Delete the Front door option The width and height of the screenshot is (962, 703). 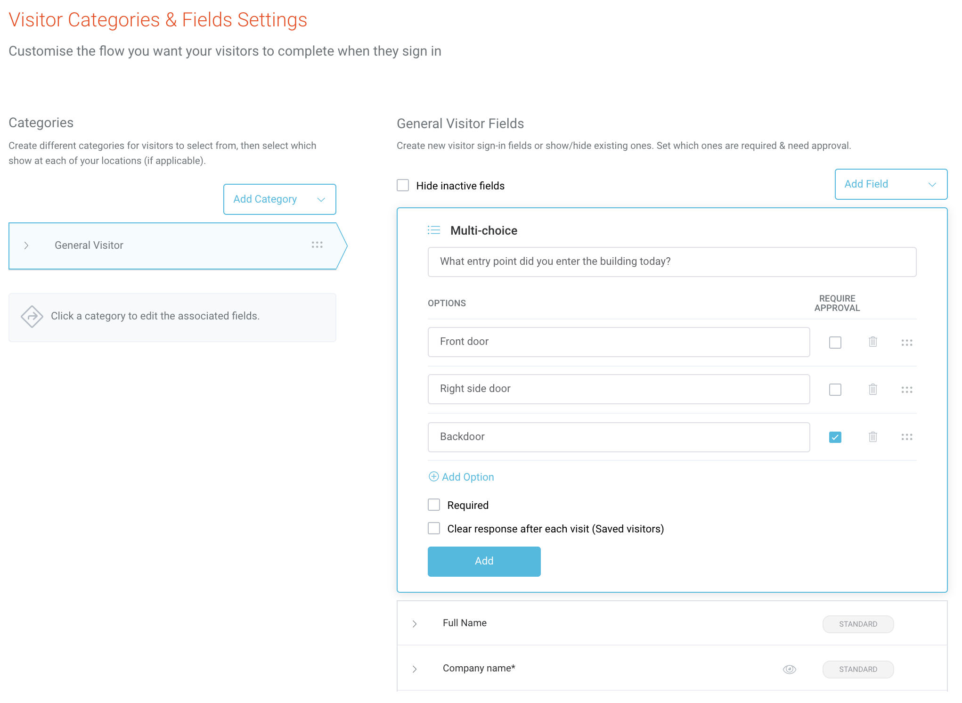point(873,342)
